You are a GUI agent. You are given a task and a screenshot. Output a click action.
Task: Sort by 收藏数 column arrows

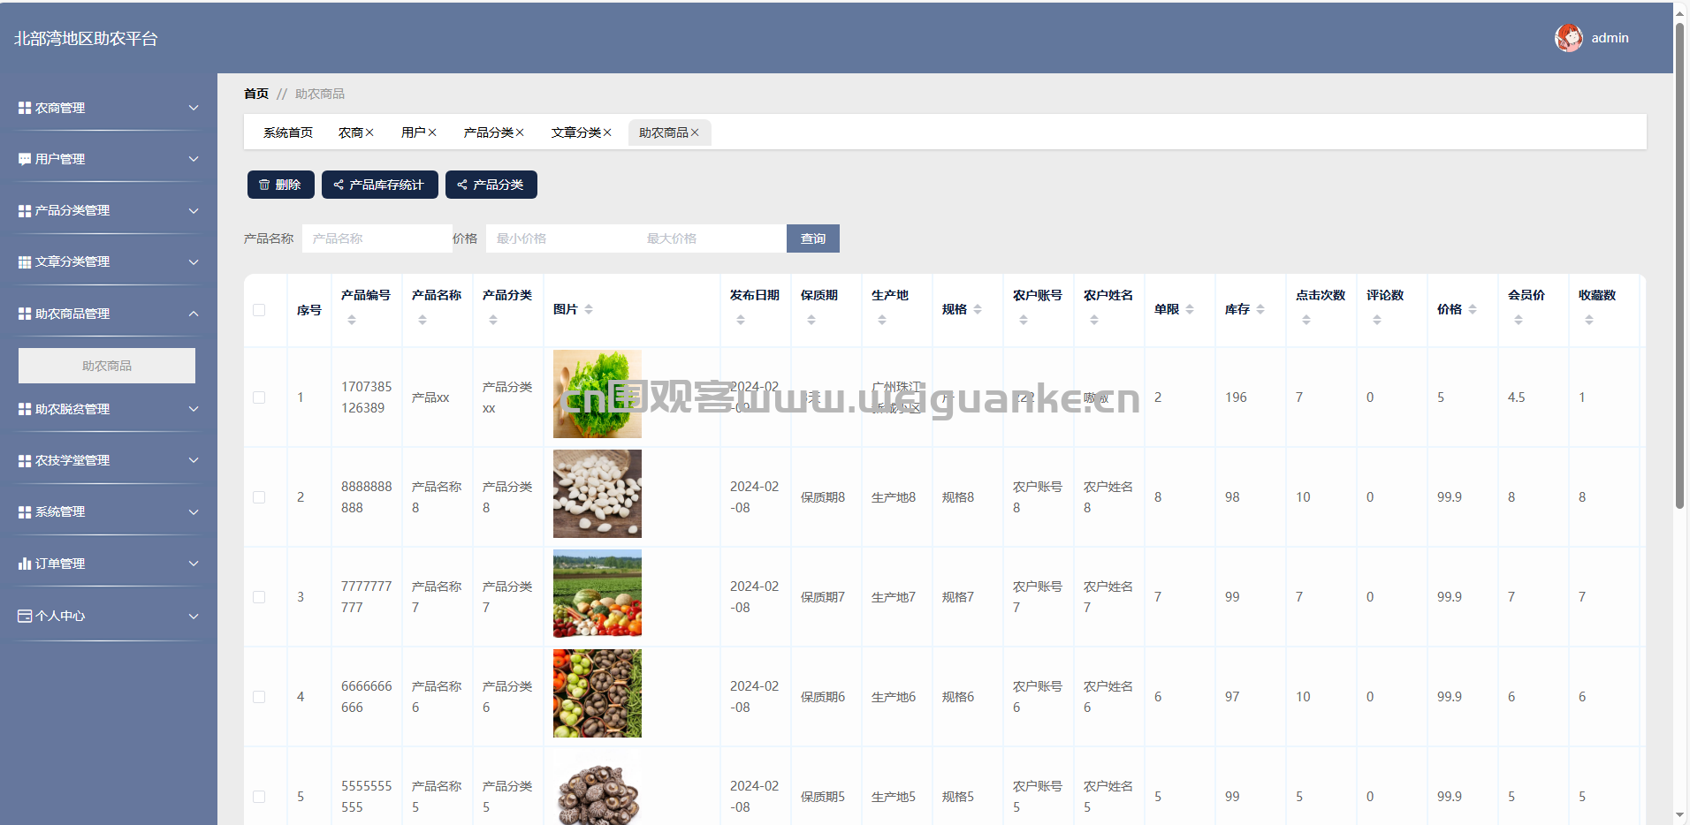coord(1589,320)
